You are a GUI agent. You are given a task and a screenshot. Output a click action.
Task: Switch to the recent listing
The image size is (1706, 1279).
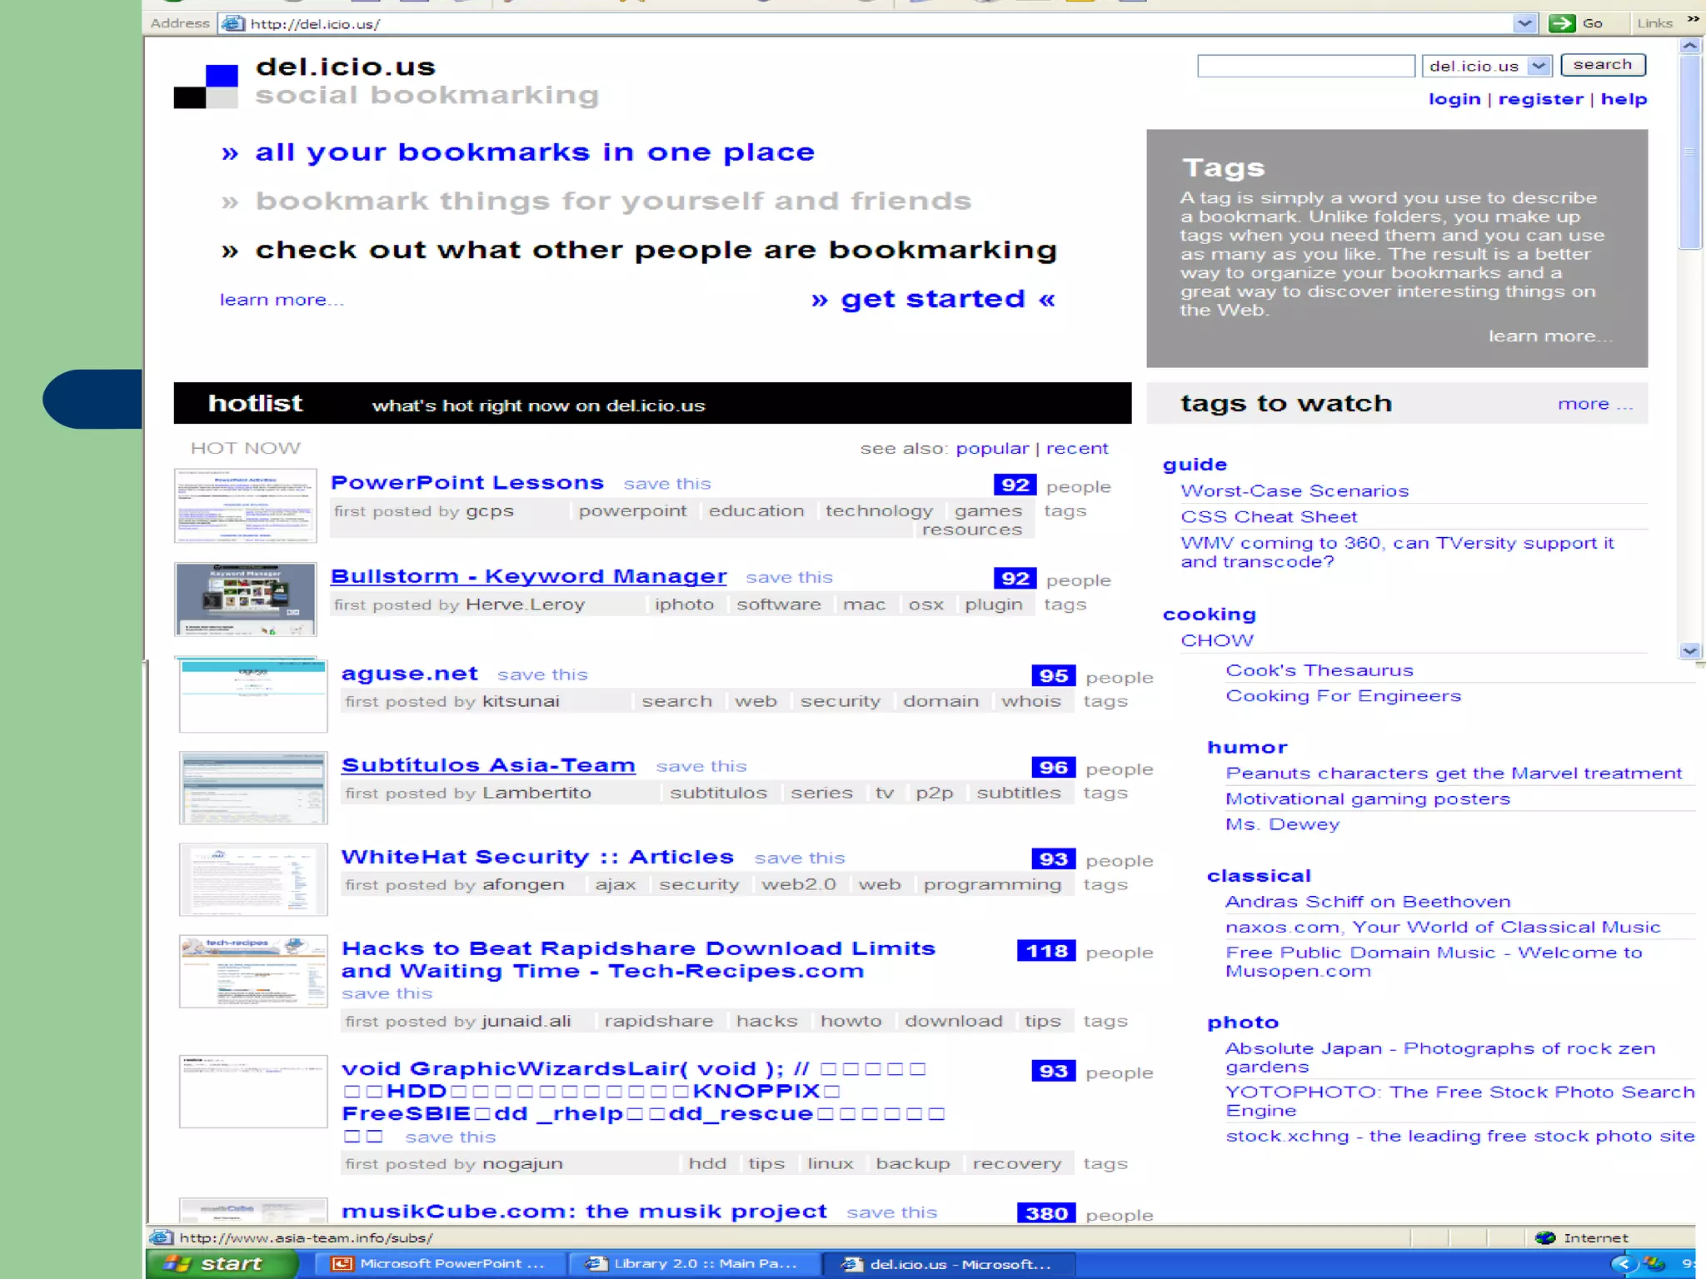pos(1076,448)
